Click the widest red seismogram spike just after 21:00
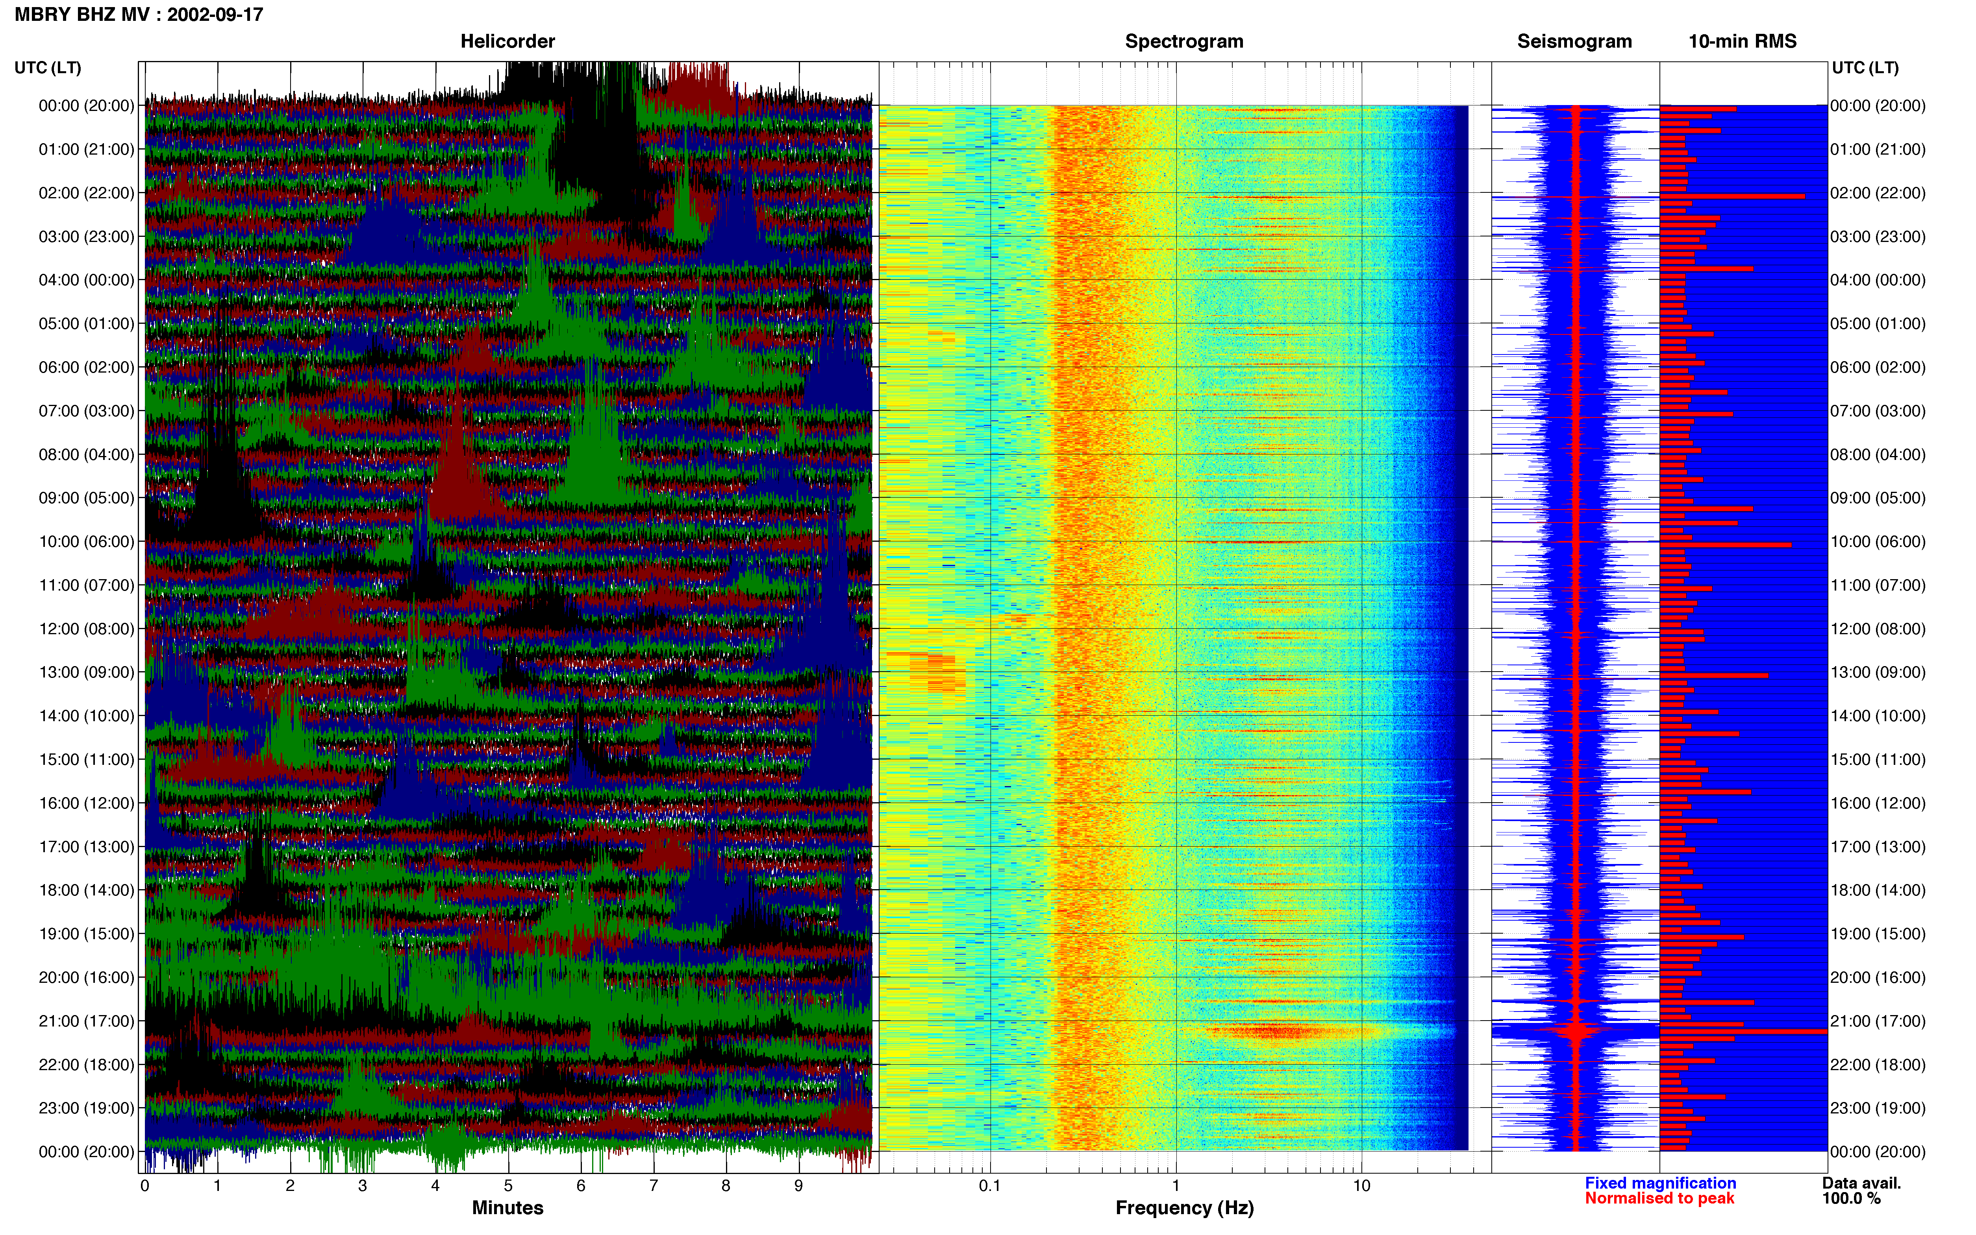Screen dimensions: 1976x1235 [1576, 1032]
